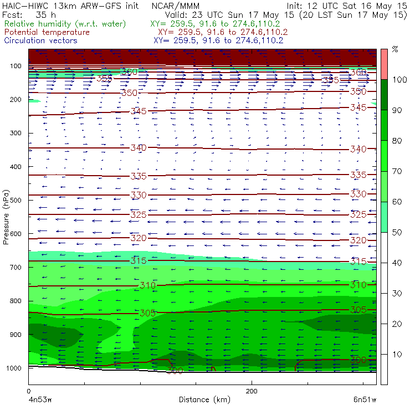Image resolution: width=410 pixels, height=410 pixels.
Task: Click the darkest green 90–100% colorbar segment
Action: click(384, 95)
